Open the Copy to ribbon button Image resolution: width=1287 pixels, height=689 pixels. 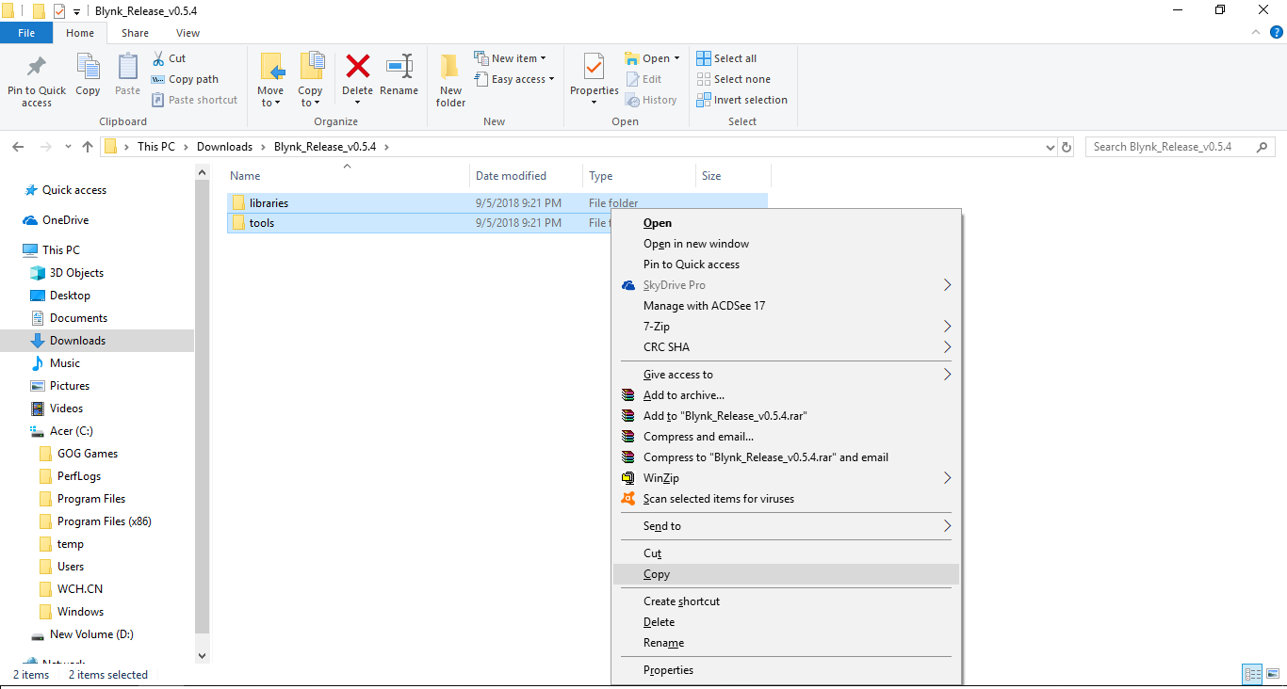pyautogui.click(x=311, y=80)
